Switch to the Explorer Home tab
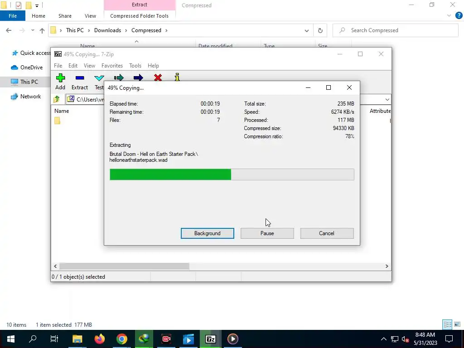 (39, 16)
